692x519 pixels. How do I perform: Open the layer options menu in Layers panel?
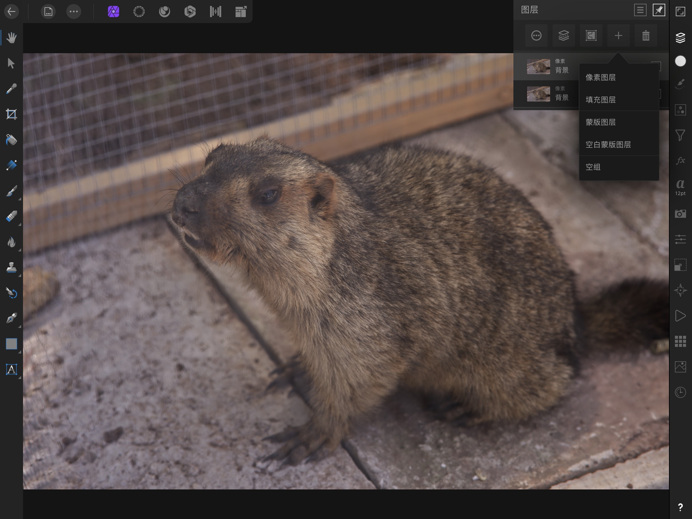click(536, 36)
